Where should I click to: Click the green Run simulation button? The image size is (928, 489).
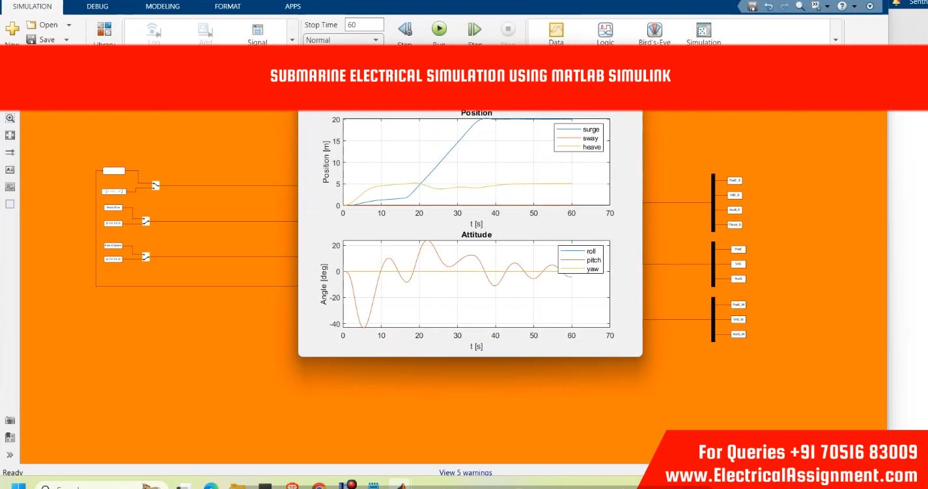click(x=439, y=29)
